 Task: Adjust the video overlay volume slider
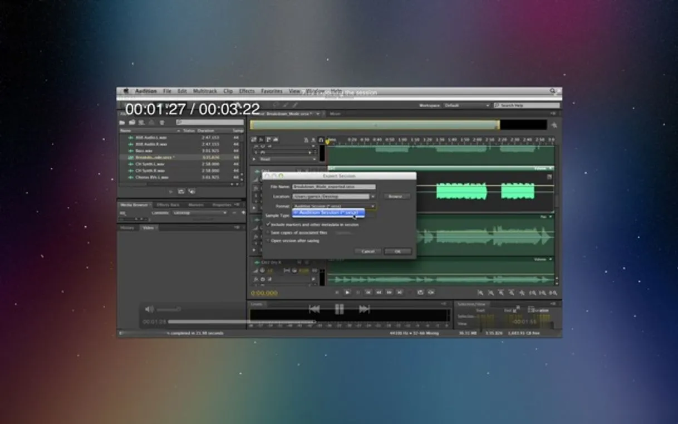coord(169,309)
